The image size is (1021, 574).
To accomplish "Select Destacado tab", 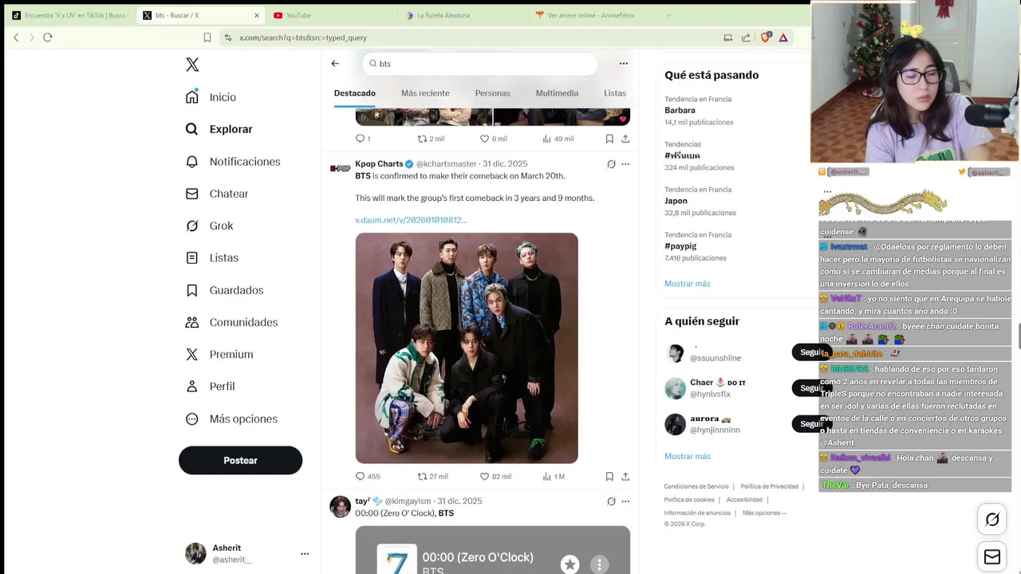I will (355, 93).
